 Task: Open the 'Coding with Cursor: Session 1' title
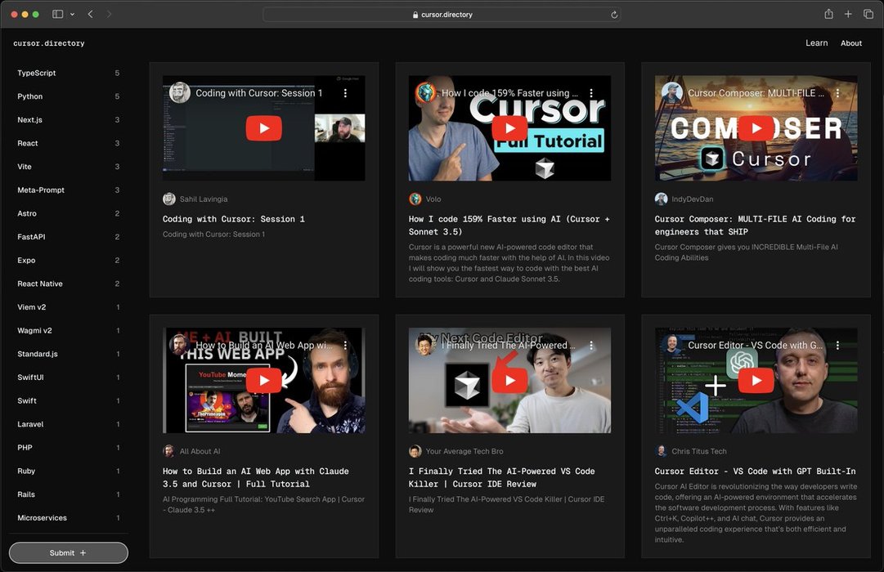coord(233,219)
